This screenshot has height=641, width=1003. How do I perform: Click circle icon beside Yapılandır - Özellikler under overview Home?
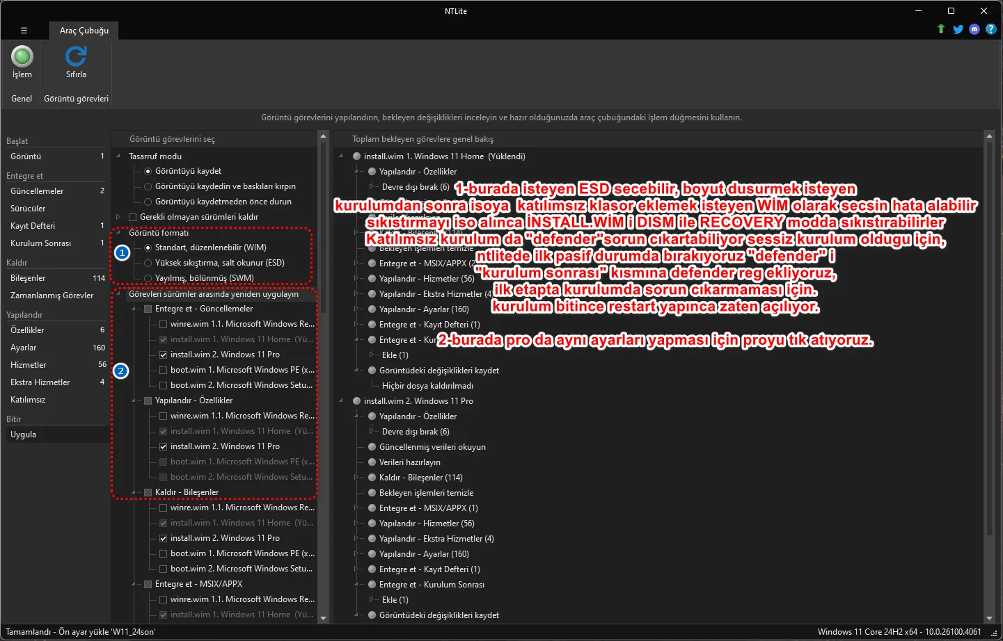pyautogui.click(x=372, y=172)
